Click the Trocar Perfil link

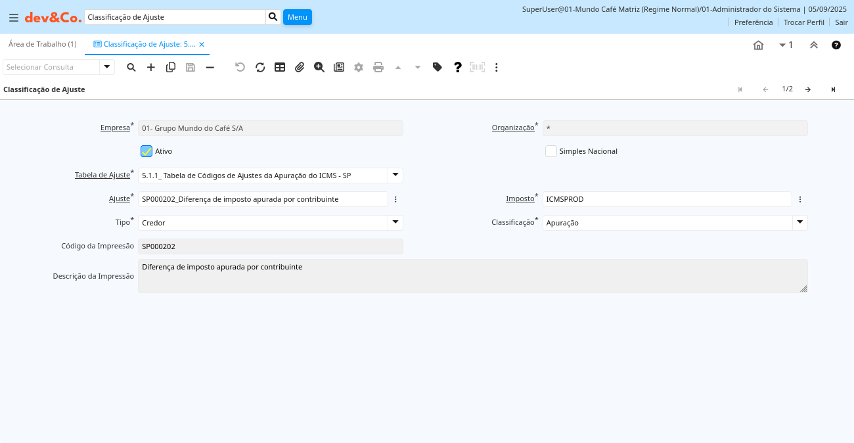pos(803,22)
